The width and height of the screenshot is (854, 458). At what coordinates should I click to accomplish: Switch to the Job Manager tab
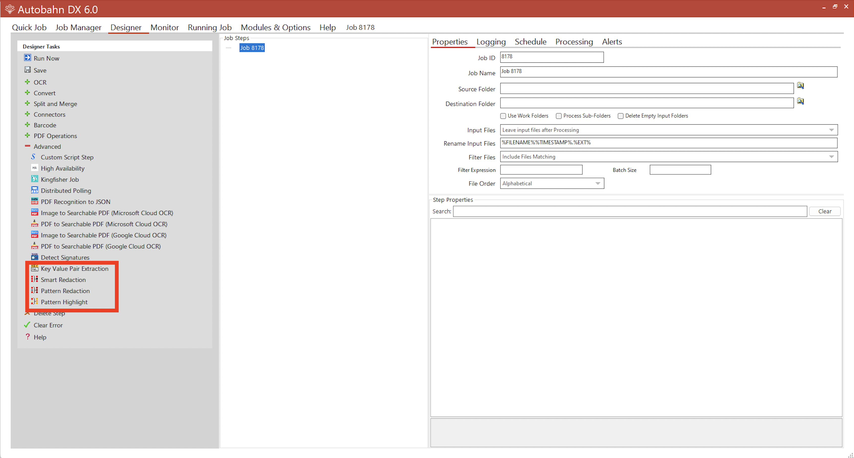[x=78, y=27]
